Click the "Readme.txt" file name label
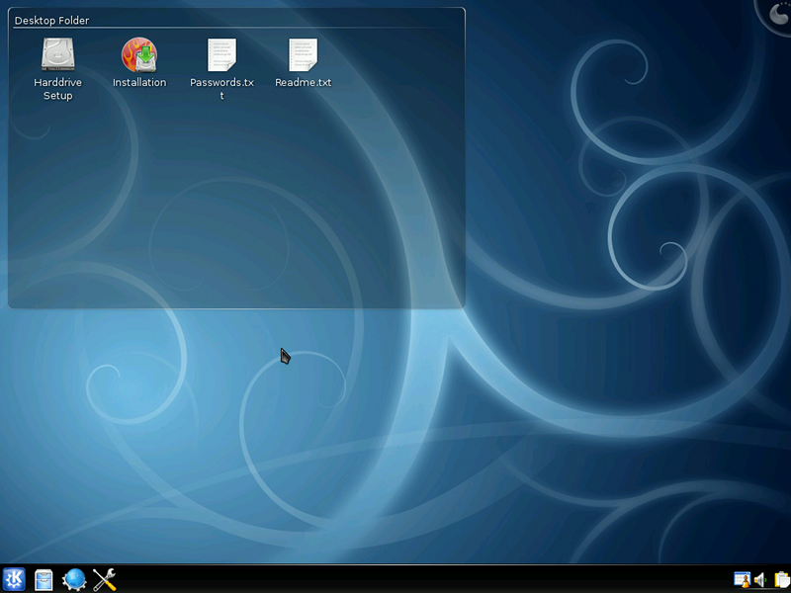The image size is (791, 593). pos(304,82)
